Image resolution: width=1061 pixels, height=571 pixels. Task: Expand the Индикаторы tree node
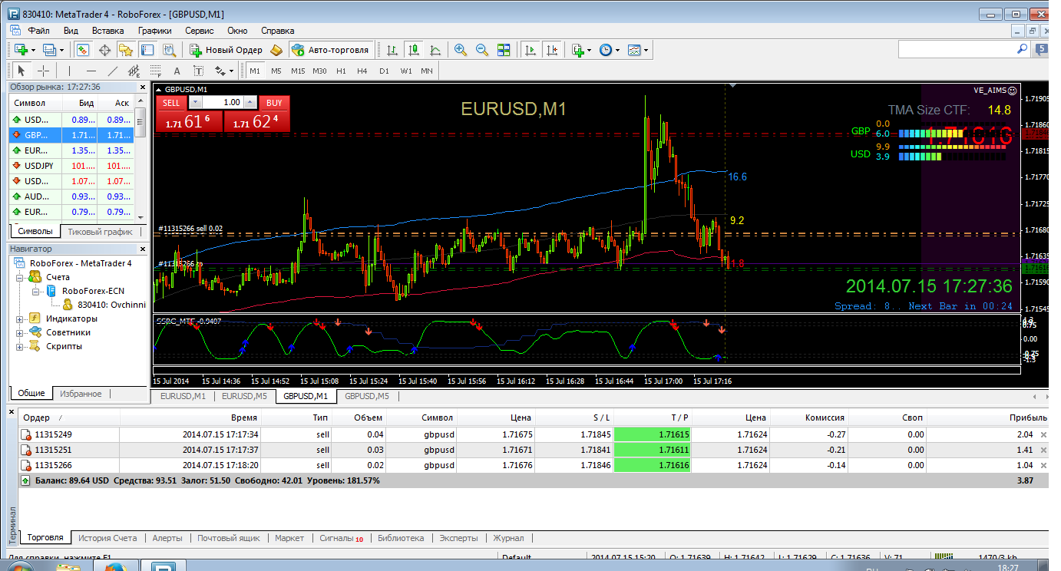[x=21, y=319]
